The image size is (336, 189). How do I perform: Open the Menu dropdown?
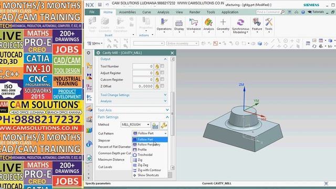(x=94, y=43)
